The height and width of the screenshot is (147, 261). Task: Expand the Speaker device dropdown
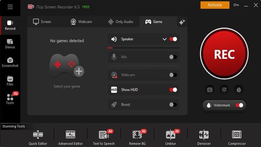pyautogui.click(x=164, y=39)
